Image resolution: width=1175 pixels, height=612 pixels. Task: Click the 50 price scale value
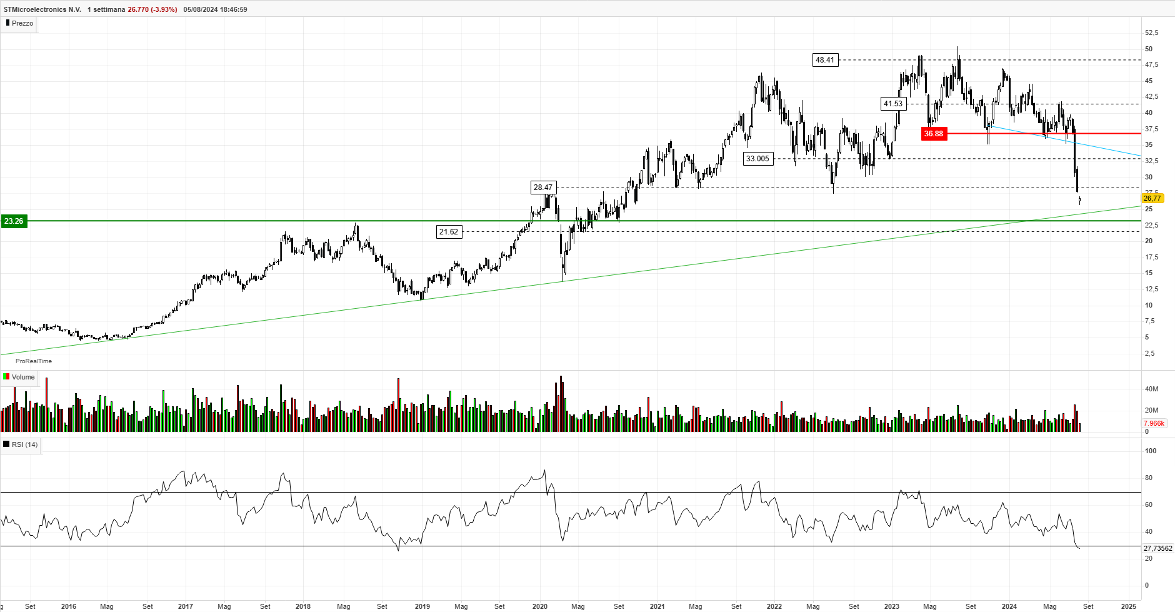tap(1149, 49)
